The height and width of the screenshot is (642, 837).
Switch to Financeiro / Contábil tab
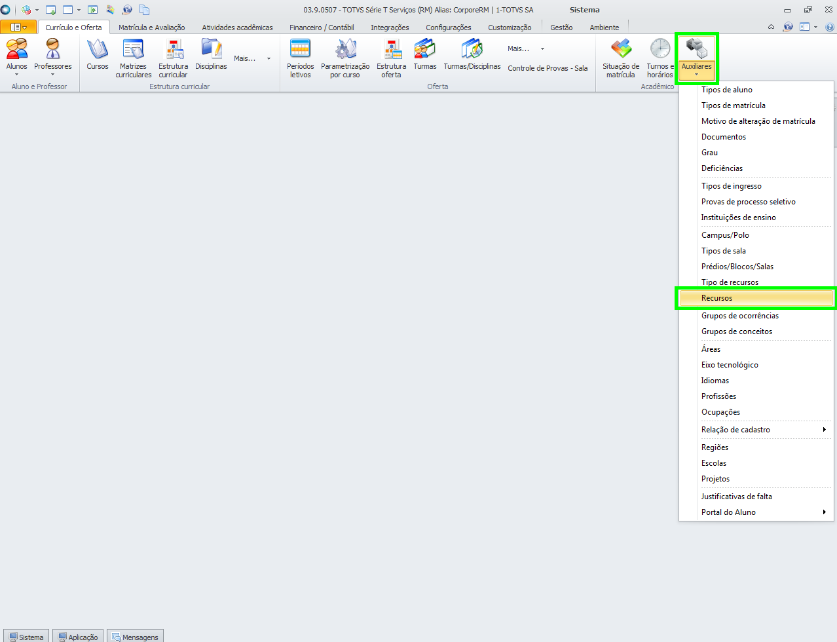point(322,28)
